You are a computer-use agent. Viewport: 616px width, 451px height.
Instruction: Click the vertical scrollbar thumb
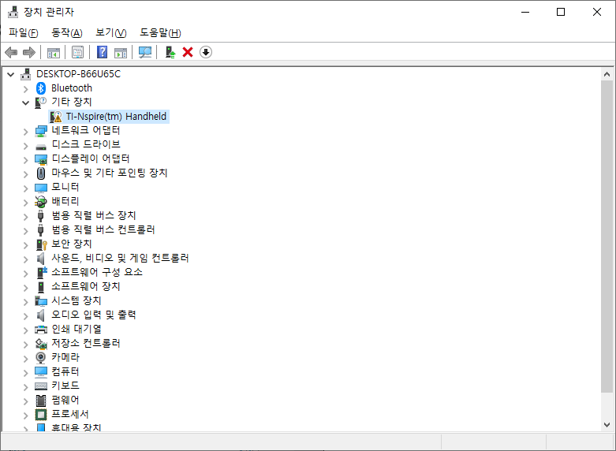[x=607, y=236]
